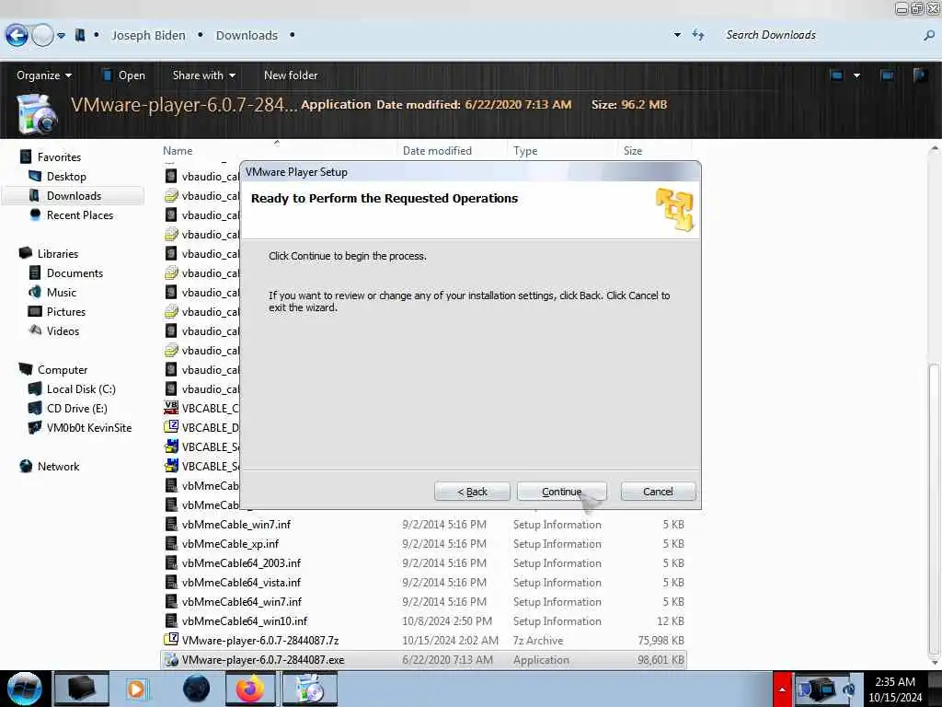Select vbMmeCable64_win10.inf file

[244, 621]
